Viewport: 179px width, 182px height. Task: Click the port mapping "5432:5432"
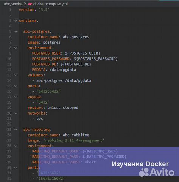(x=48, y=91)
